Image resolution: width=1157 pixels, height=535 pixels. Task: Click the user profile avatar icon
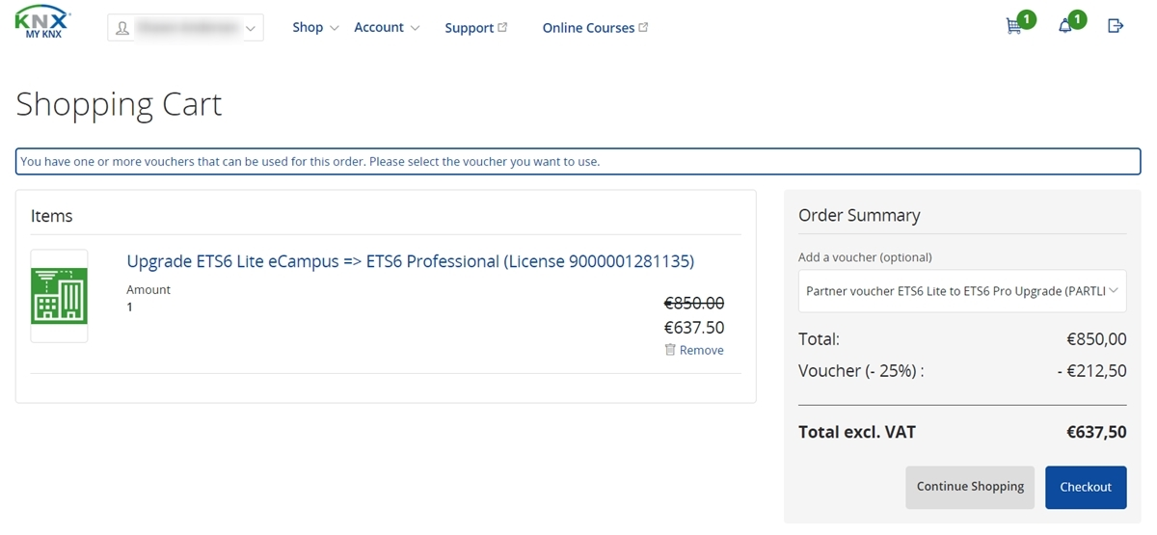[122, 29]
